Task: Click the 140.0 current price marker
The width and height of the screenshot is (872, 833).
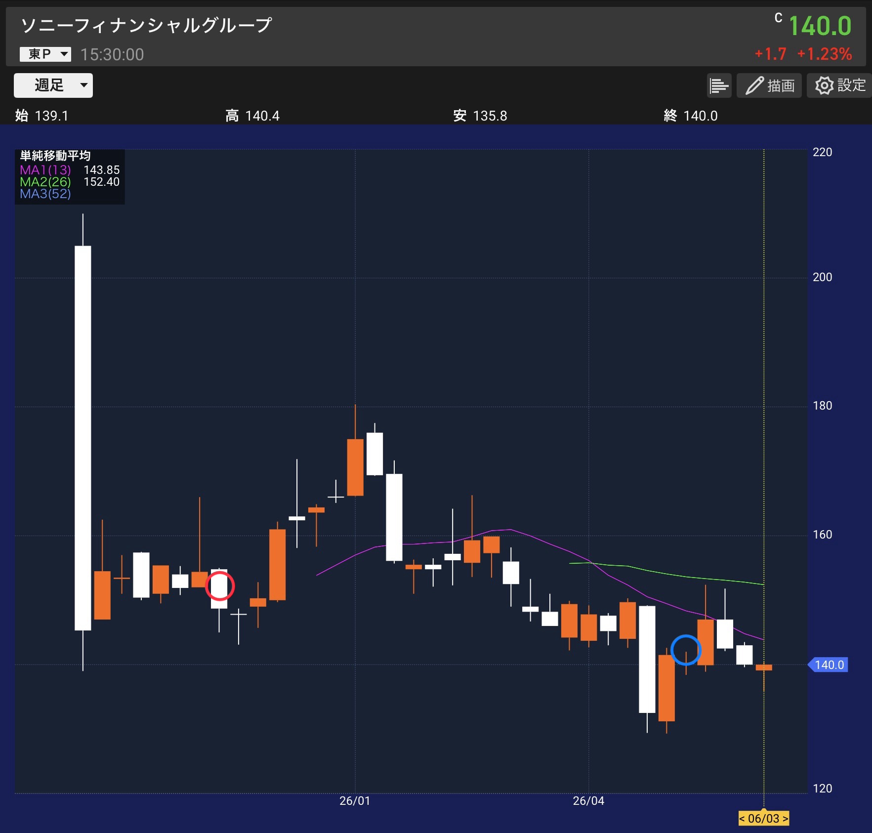Action: (829, 665)
